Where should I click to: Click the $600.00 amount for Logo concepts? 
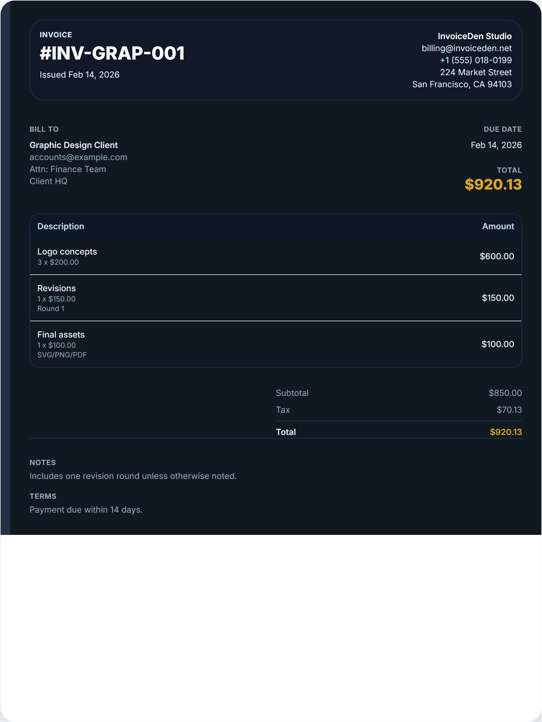tap(496, 256)
